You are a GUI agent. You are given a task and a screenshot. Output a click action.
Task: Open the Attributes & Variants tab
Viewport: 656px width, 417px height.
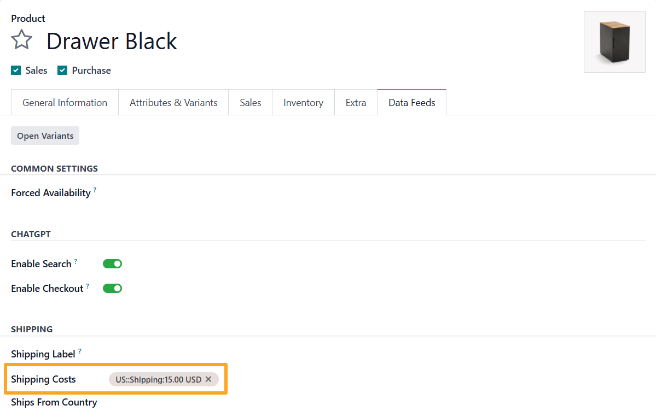(173, 102)
